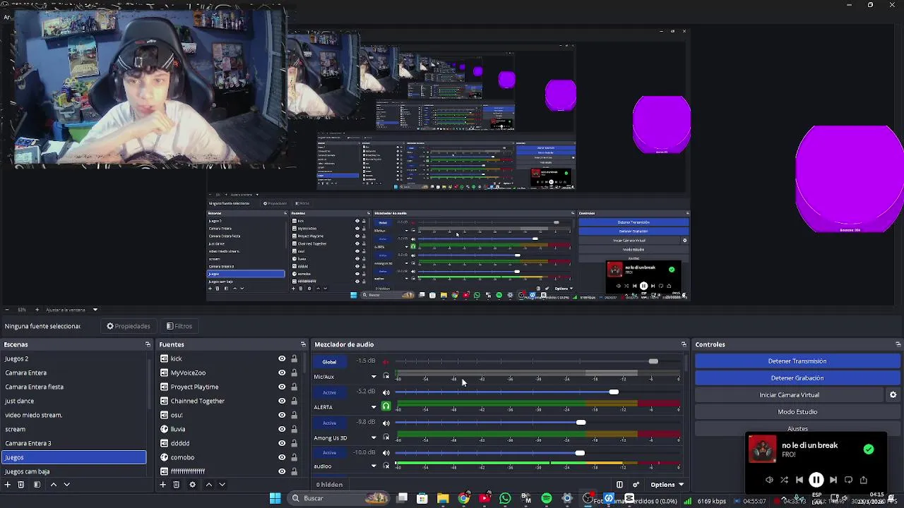This screenshot has height=508, width=904.
Task: Open advanced audio properties gears icon
Action: (x=636, y=485)
